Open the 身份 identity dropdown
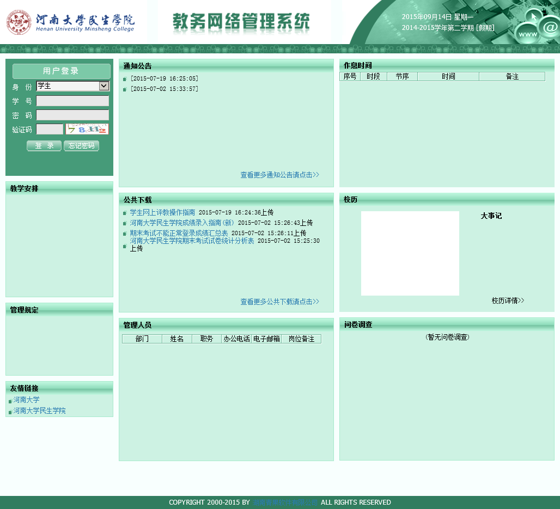This screenshot has height=509, width=560. coord(73,86)
